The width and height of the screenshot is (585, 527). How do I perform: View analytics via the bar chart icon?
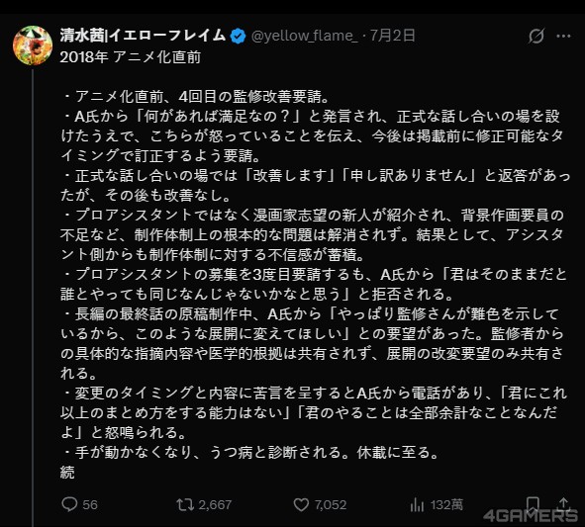click(x=417, y=505)
